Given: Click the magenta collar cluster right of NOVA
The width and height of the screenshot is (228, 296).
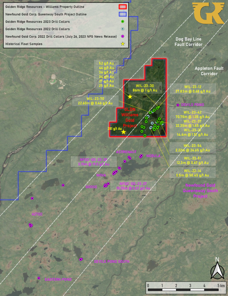Looking at the screenshot, I should pos(115,172).
